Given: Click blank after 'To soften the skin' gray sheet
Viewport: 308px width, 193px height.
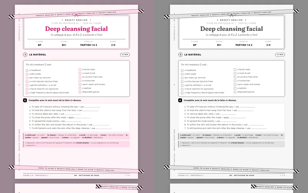Looking at the screenshot, I should coord(256,125).
